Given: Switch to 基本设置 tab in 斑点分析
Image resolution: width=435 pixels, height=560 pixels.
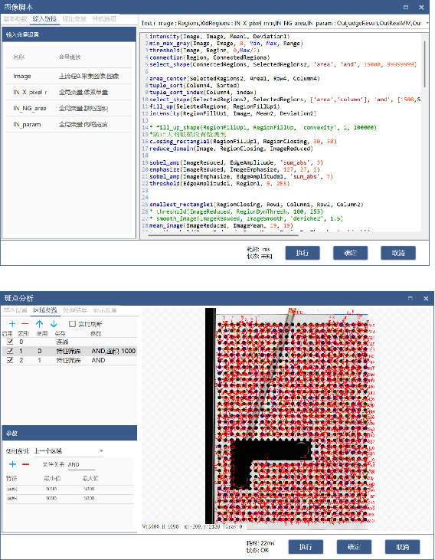Looking at the screenshot, I should click(x=15, y=310).
